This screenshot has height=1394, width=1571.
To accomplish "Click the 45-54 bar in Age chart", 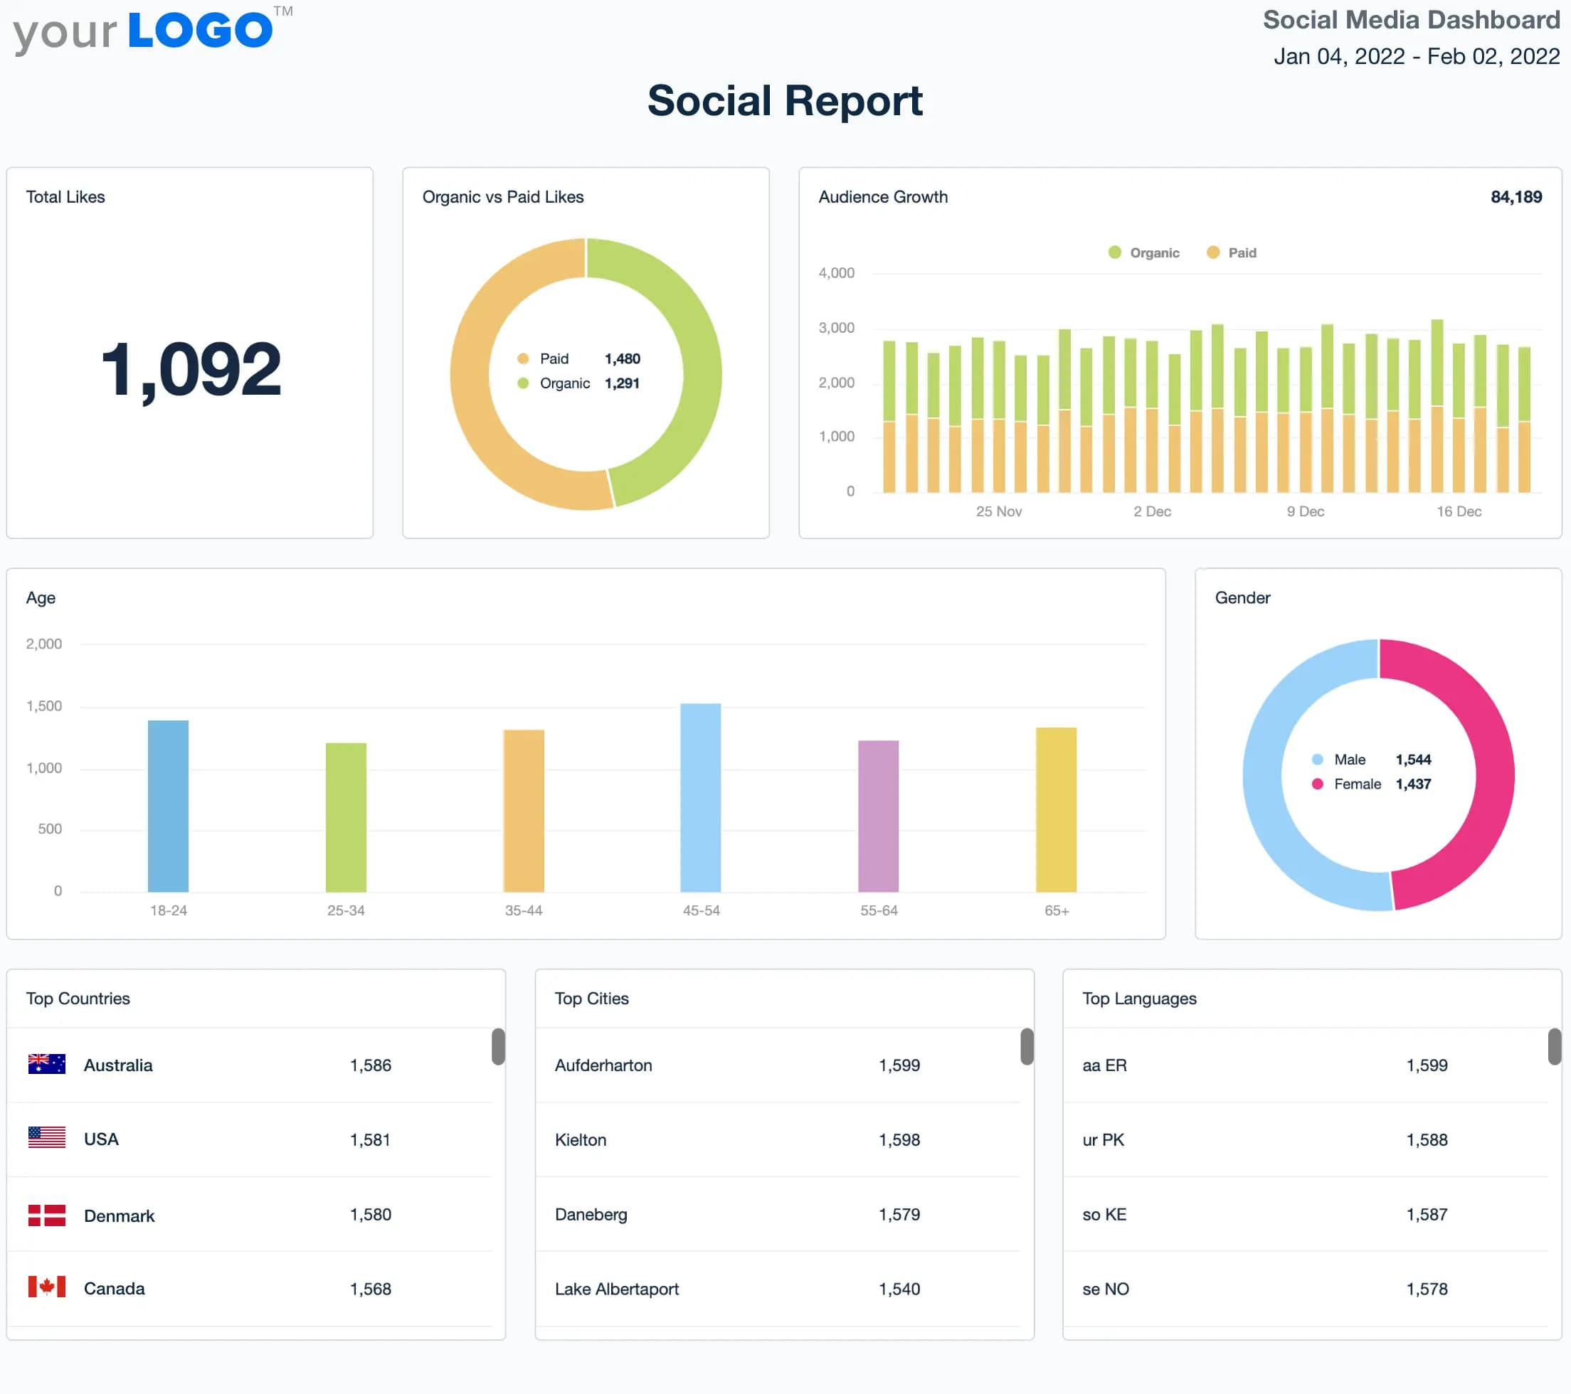I will pyautogui.click(x=700, y=798).
